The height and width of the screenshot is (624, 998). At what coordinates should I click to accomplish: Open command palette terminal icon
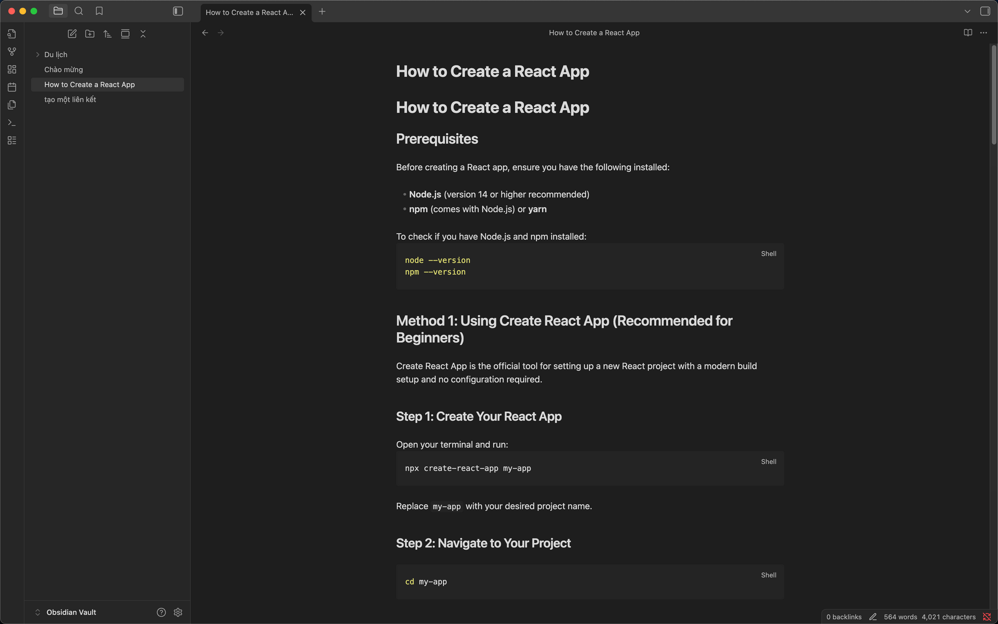point(12,123)
